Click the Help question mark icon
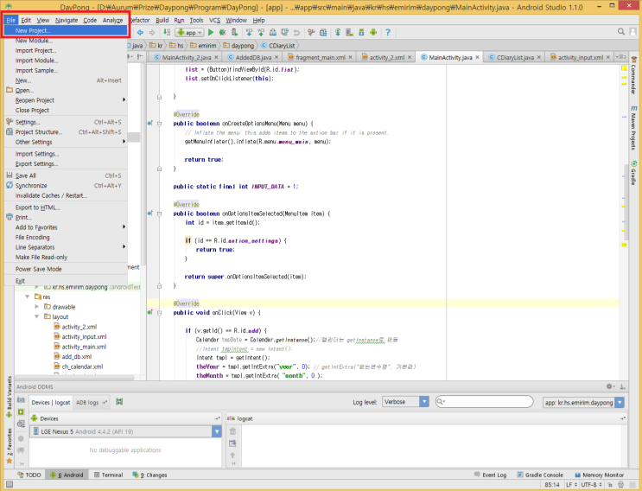642x491 pixels. 388,32
